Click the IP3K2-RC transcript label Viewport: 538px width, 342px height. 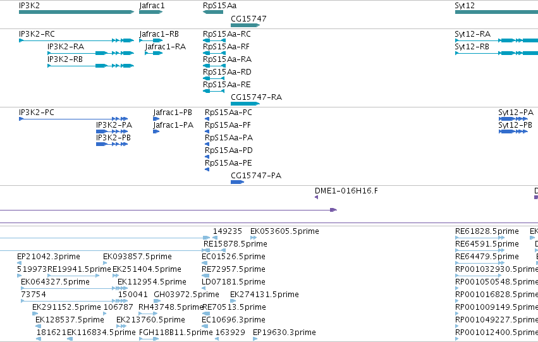(37, 34)
